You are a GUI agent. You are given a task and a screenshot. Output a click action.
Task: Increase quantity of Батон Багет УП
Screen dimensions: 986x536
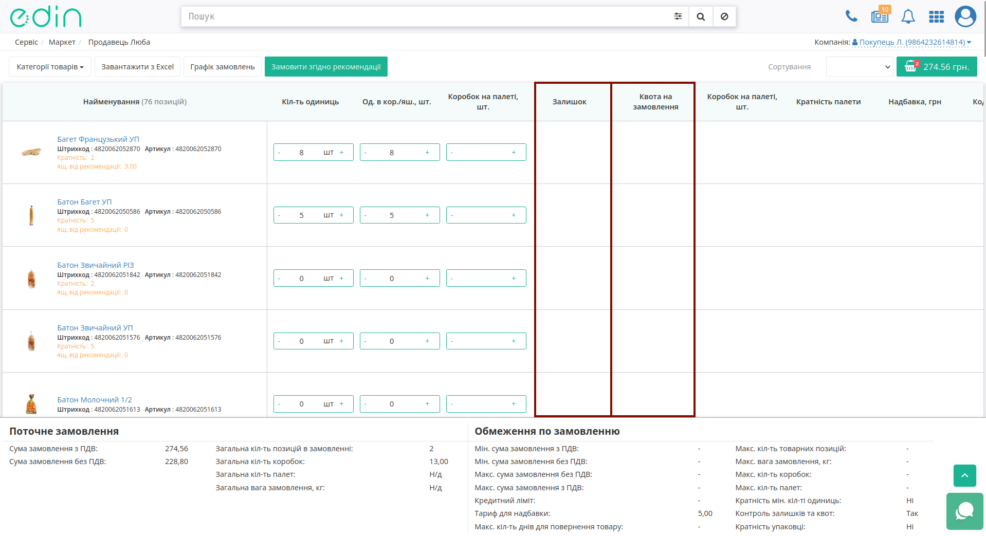pyautogui.click(x=341, y=215)
